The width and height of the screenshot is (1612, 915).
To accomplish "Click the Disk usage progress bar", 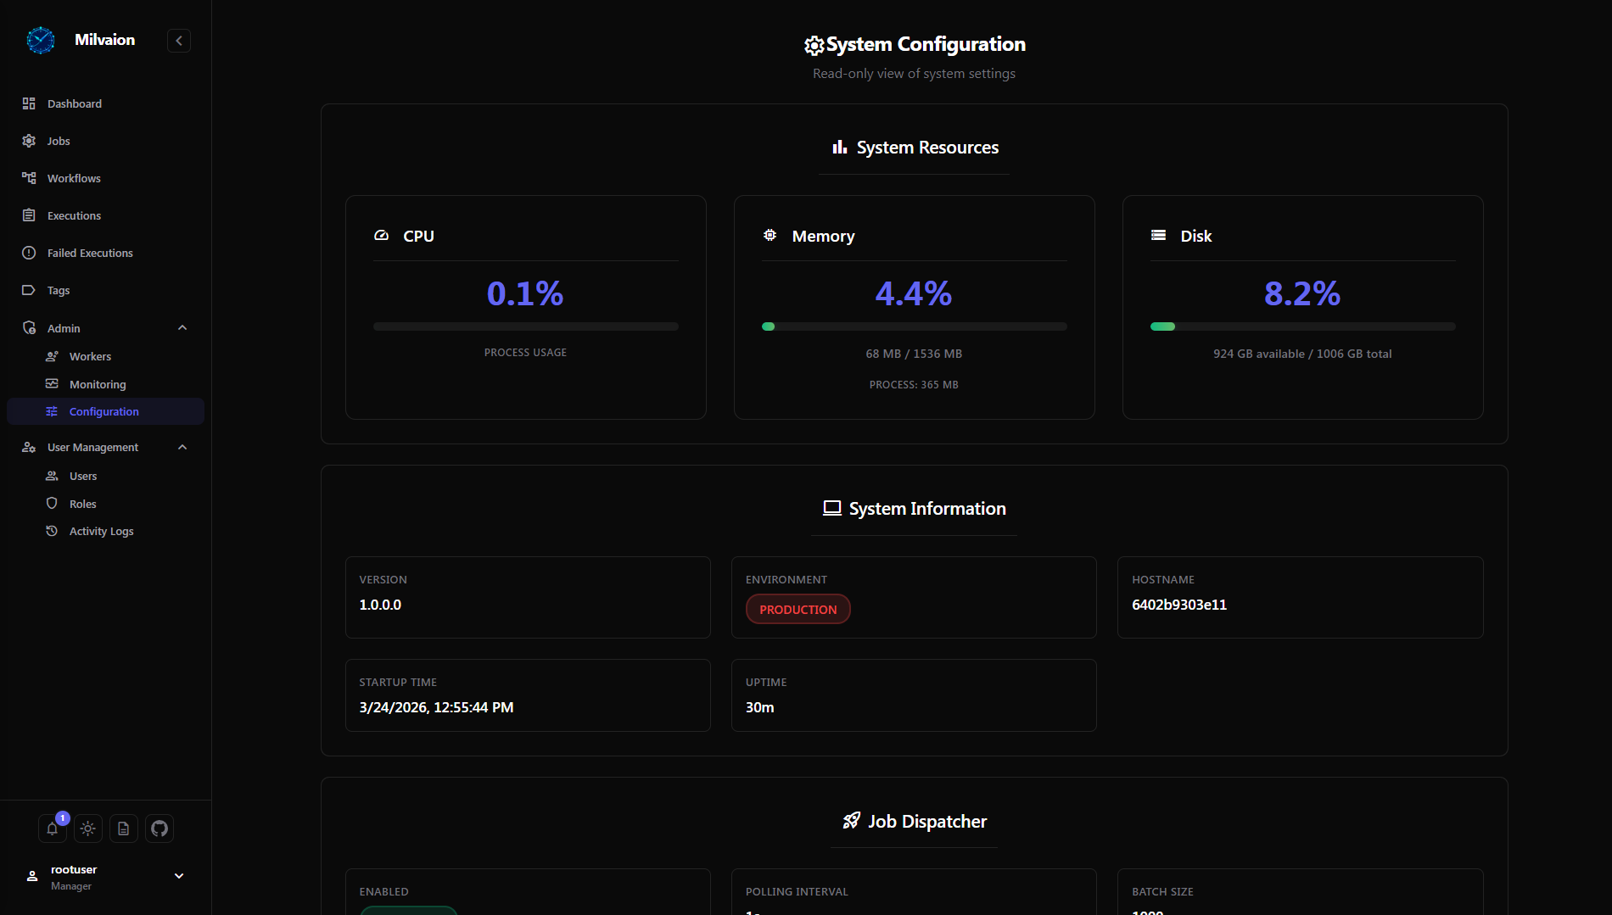I will pyautogui.click(x=1302, y=326).
